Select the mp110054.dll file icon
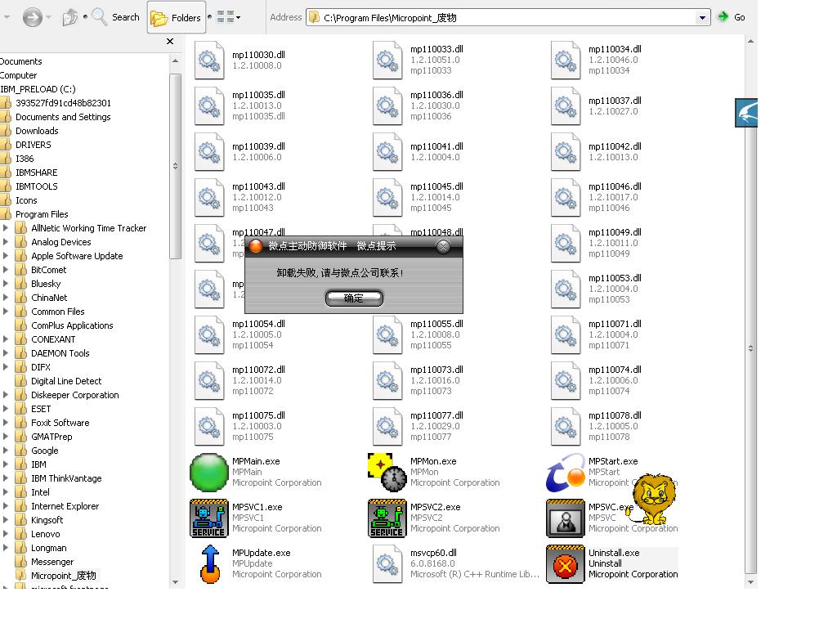The image size is (837, 628). coord(209,334)
